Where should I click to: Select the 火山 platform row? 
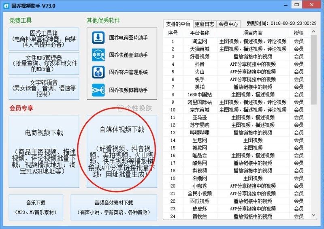(237, 72)
